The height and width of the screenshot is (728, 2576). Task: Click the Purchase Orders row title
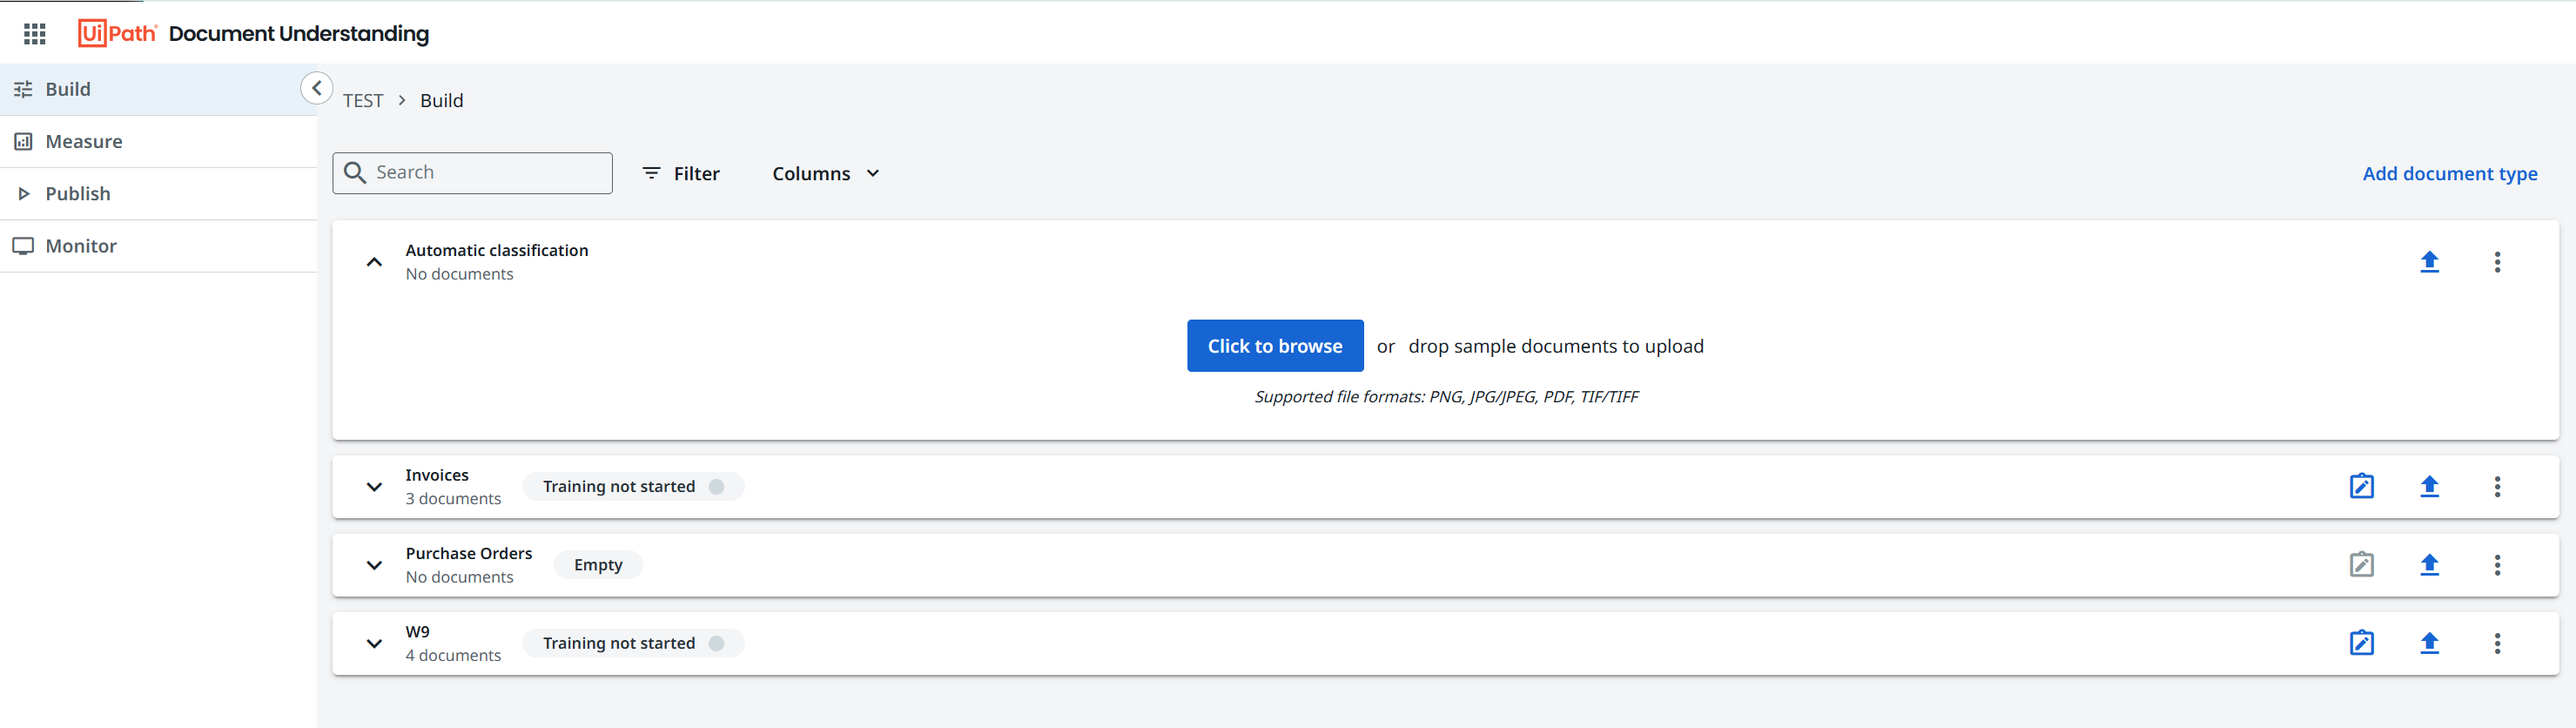tap(469, 553)
